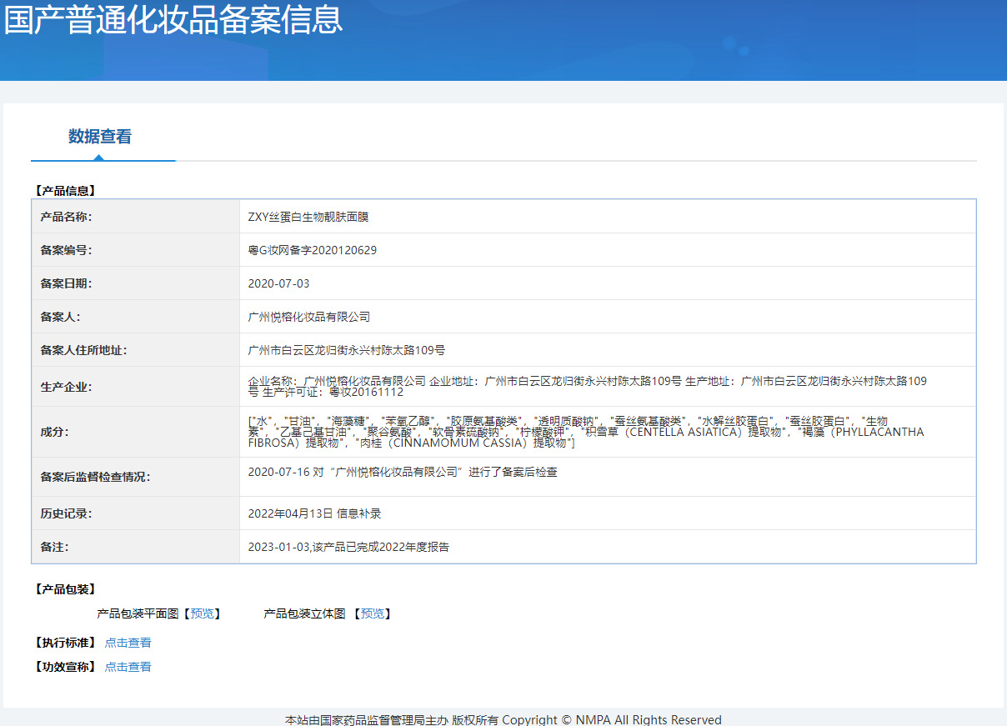Image resolution: width=1007 pixels, height=726 pixels.
Task: Click the 【产品包装】 section heading
Action: click(65, 589)
